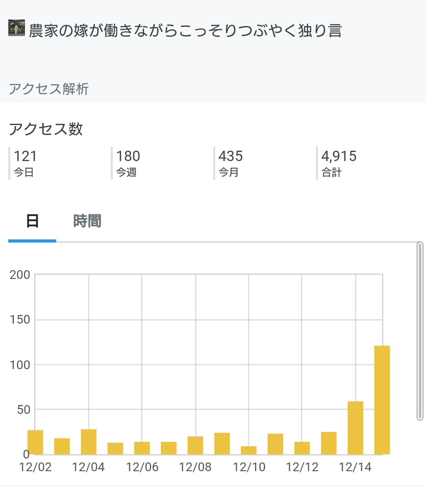This screenshot has height=487, width=426.
Task: Click the bar for 12/14
Action: (355, 428)
